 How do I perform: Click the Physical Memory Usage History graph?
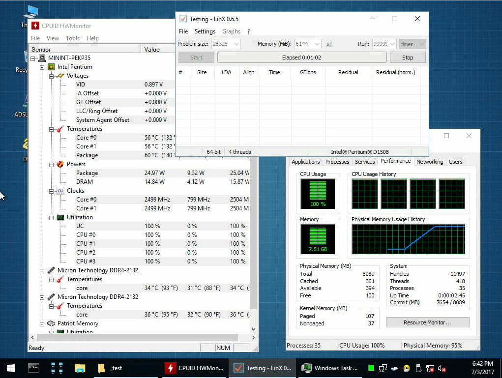click(x=408, y=239)
